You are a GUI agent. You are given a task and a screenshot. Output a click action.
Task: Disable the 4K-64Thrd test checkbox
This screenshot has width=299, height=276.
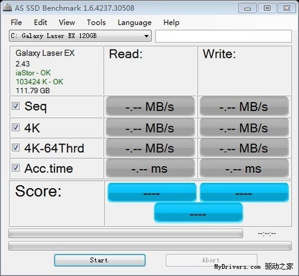coord(16,148)
